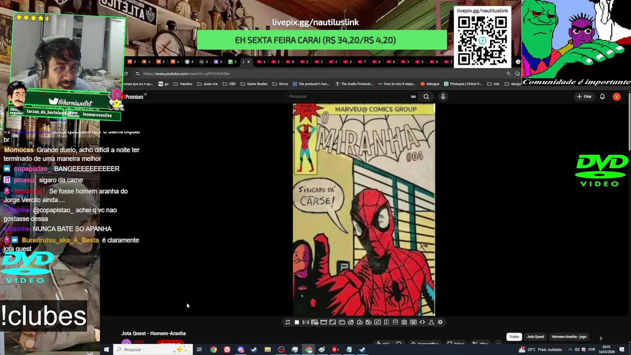Open the Vivaldi browser in the taskbar
The image size is (631, 355).
point(227,350)
